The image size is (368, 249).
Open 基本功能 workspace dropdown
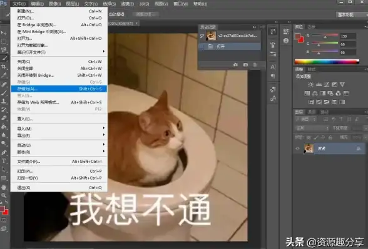click(x=352, y=14)
